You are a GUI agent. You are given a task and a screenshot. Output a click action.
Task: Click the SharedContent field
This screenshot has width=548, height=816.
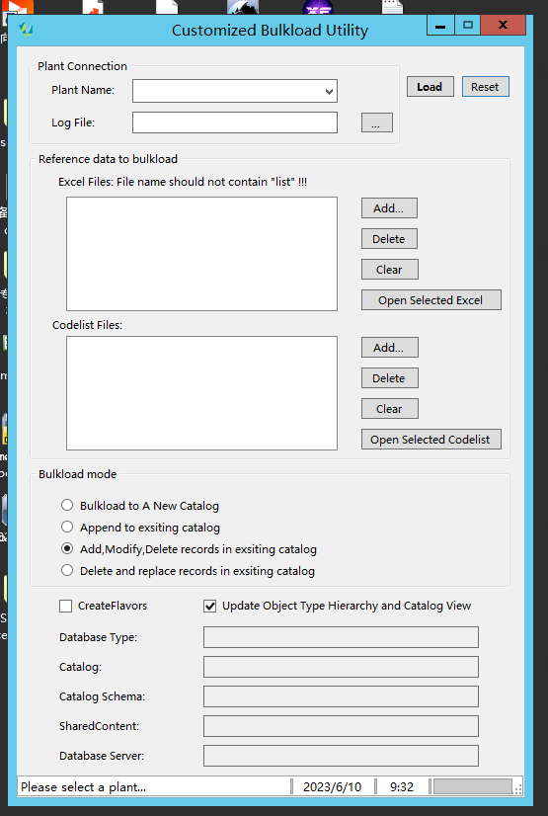[341, 726]
